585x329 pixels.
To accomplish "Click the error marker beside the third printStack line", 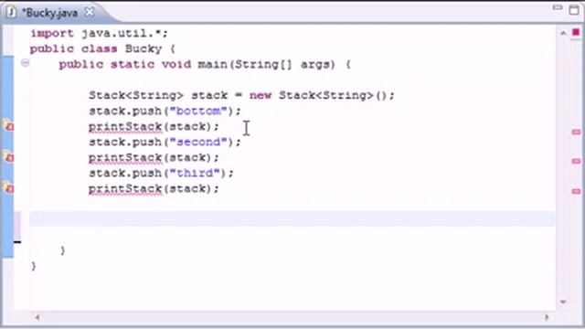I will click(8, 187).
